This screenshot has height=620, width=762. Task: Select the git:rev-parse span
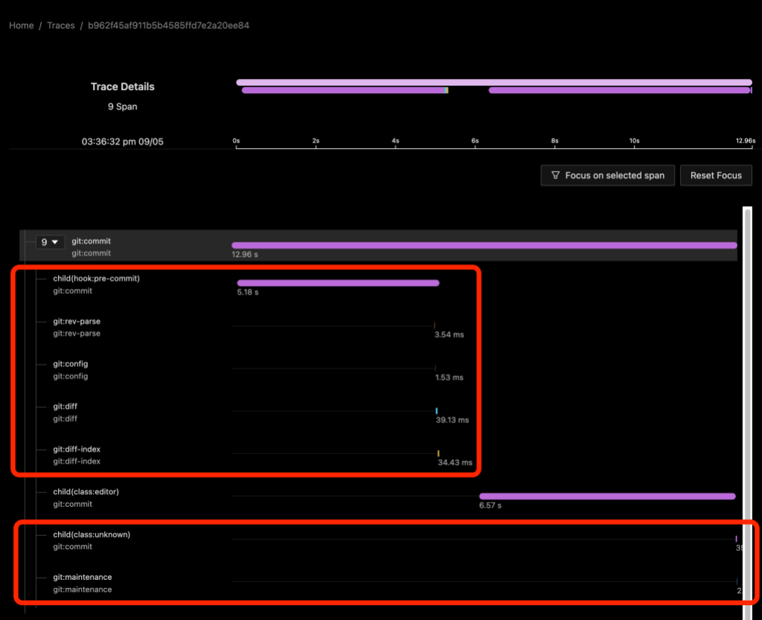(x=77, y=321)
